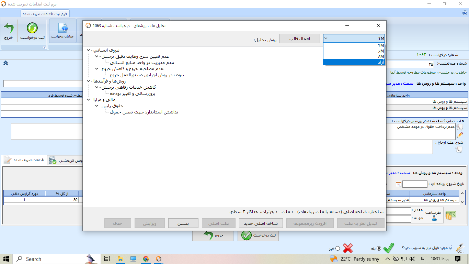
Task: Click the اعمال قالب button
Action: pyautogui.click(x=300, y=38)
